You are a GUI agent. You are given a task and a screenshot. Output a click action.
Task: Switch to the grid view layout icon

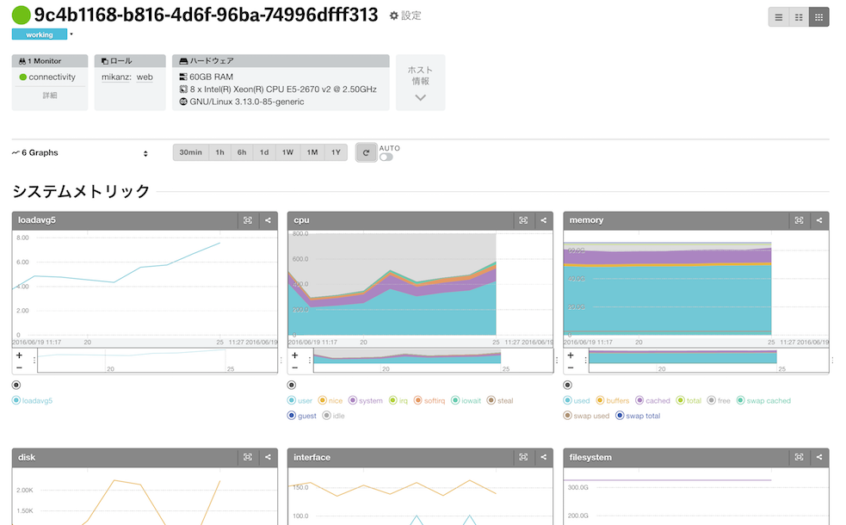(818, 17)
